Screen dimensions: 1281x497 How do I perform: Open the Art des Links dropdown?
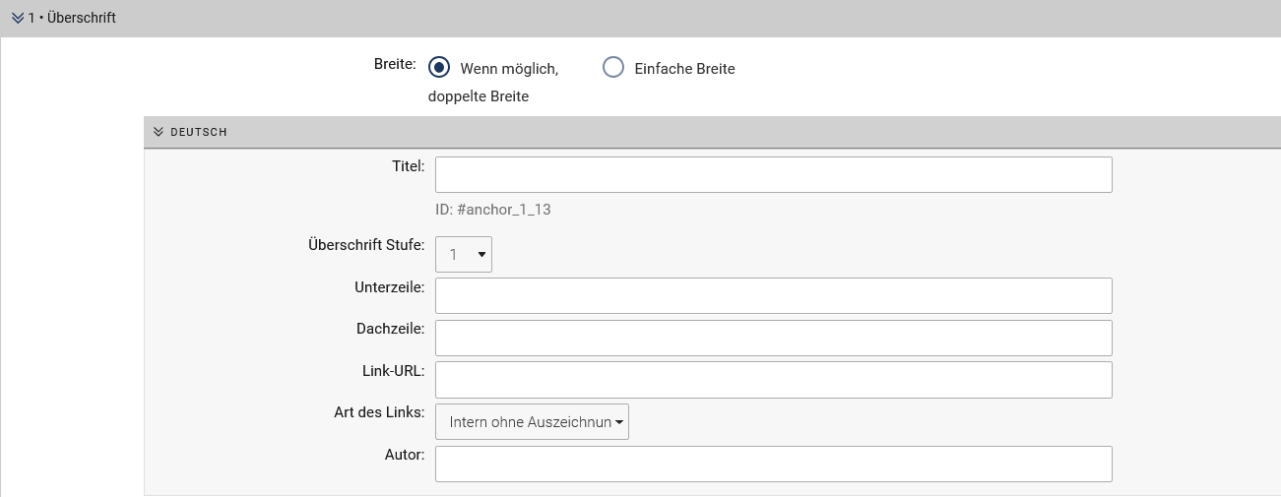(532, 421)
